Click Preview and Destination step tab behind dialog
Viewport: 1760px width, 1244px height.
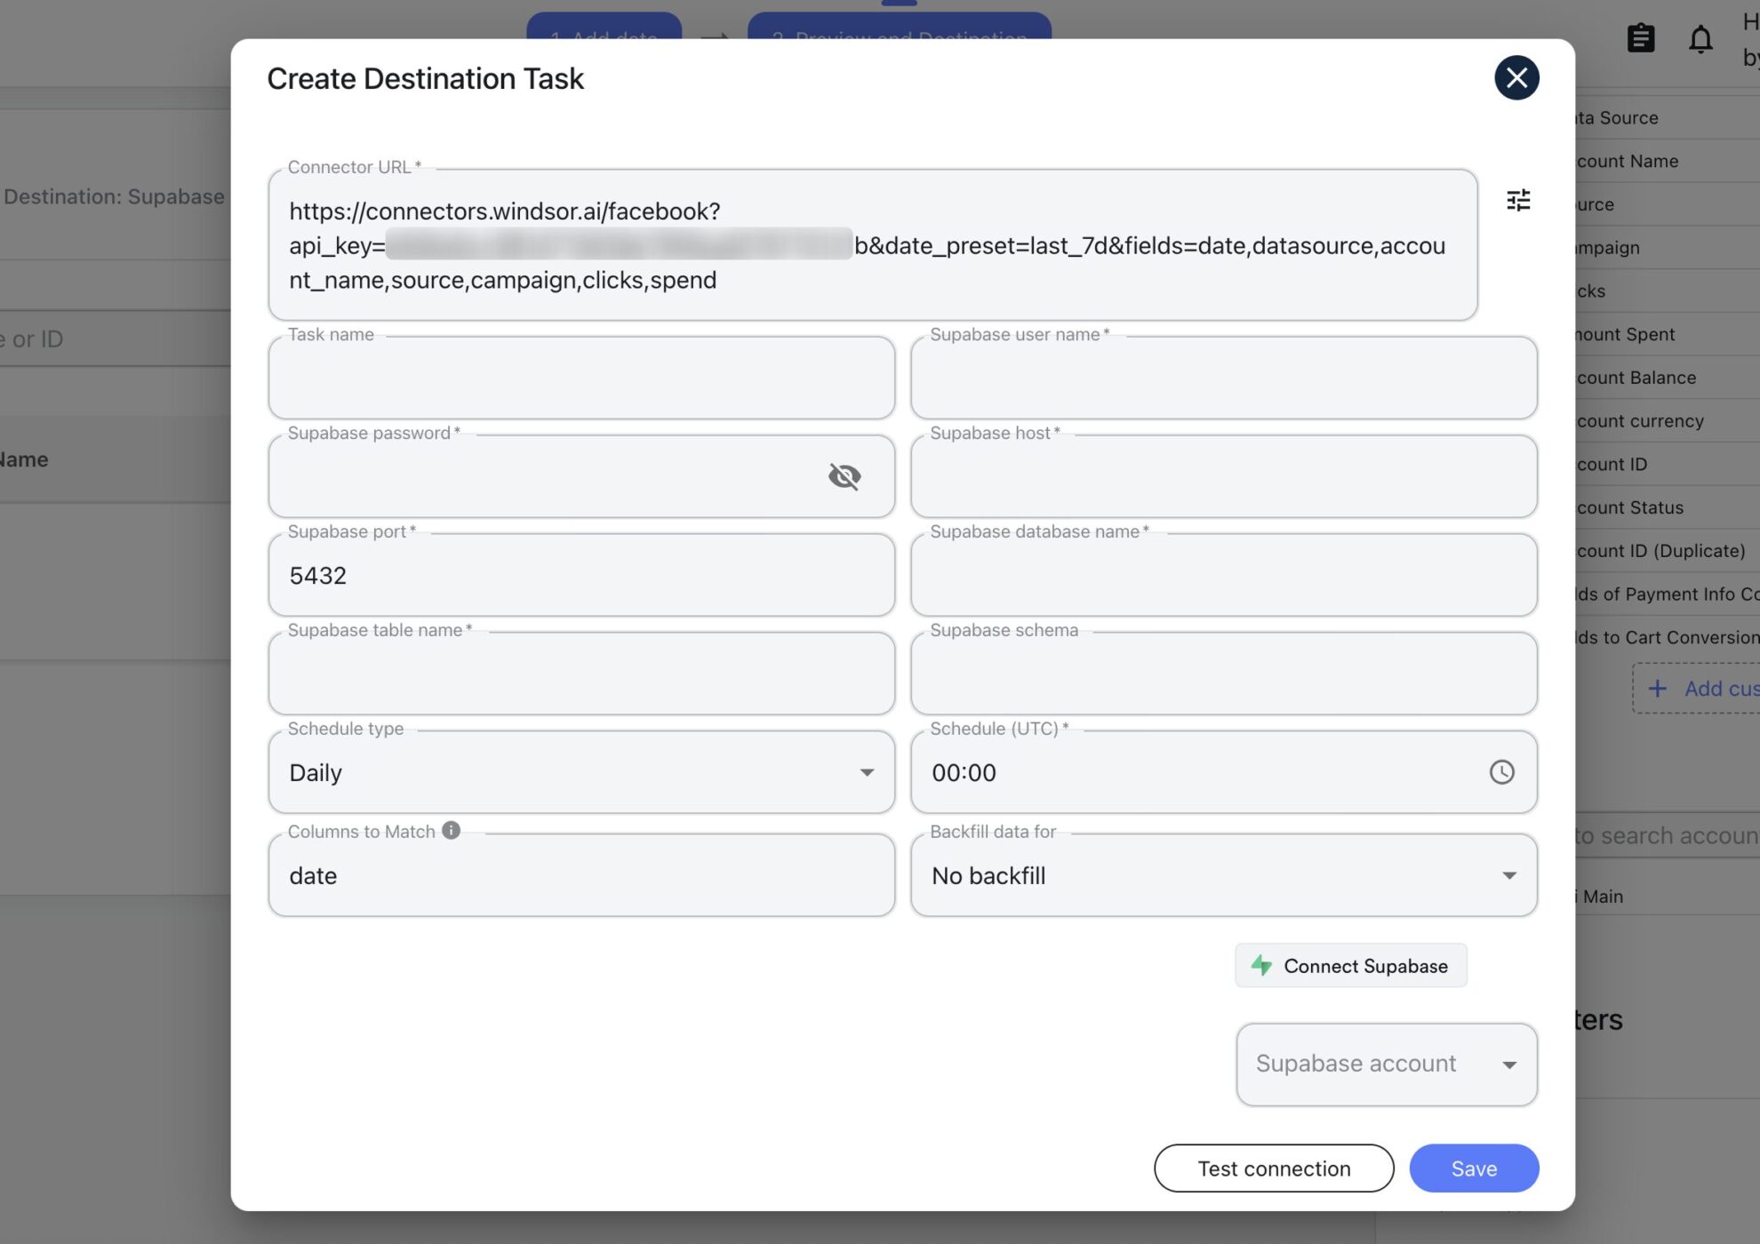[x=900, y=27]
